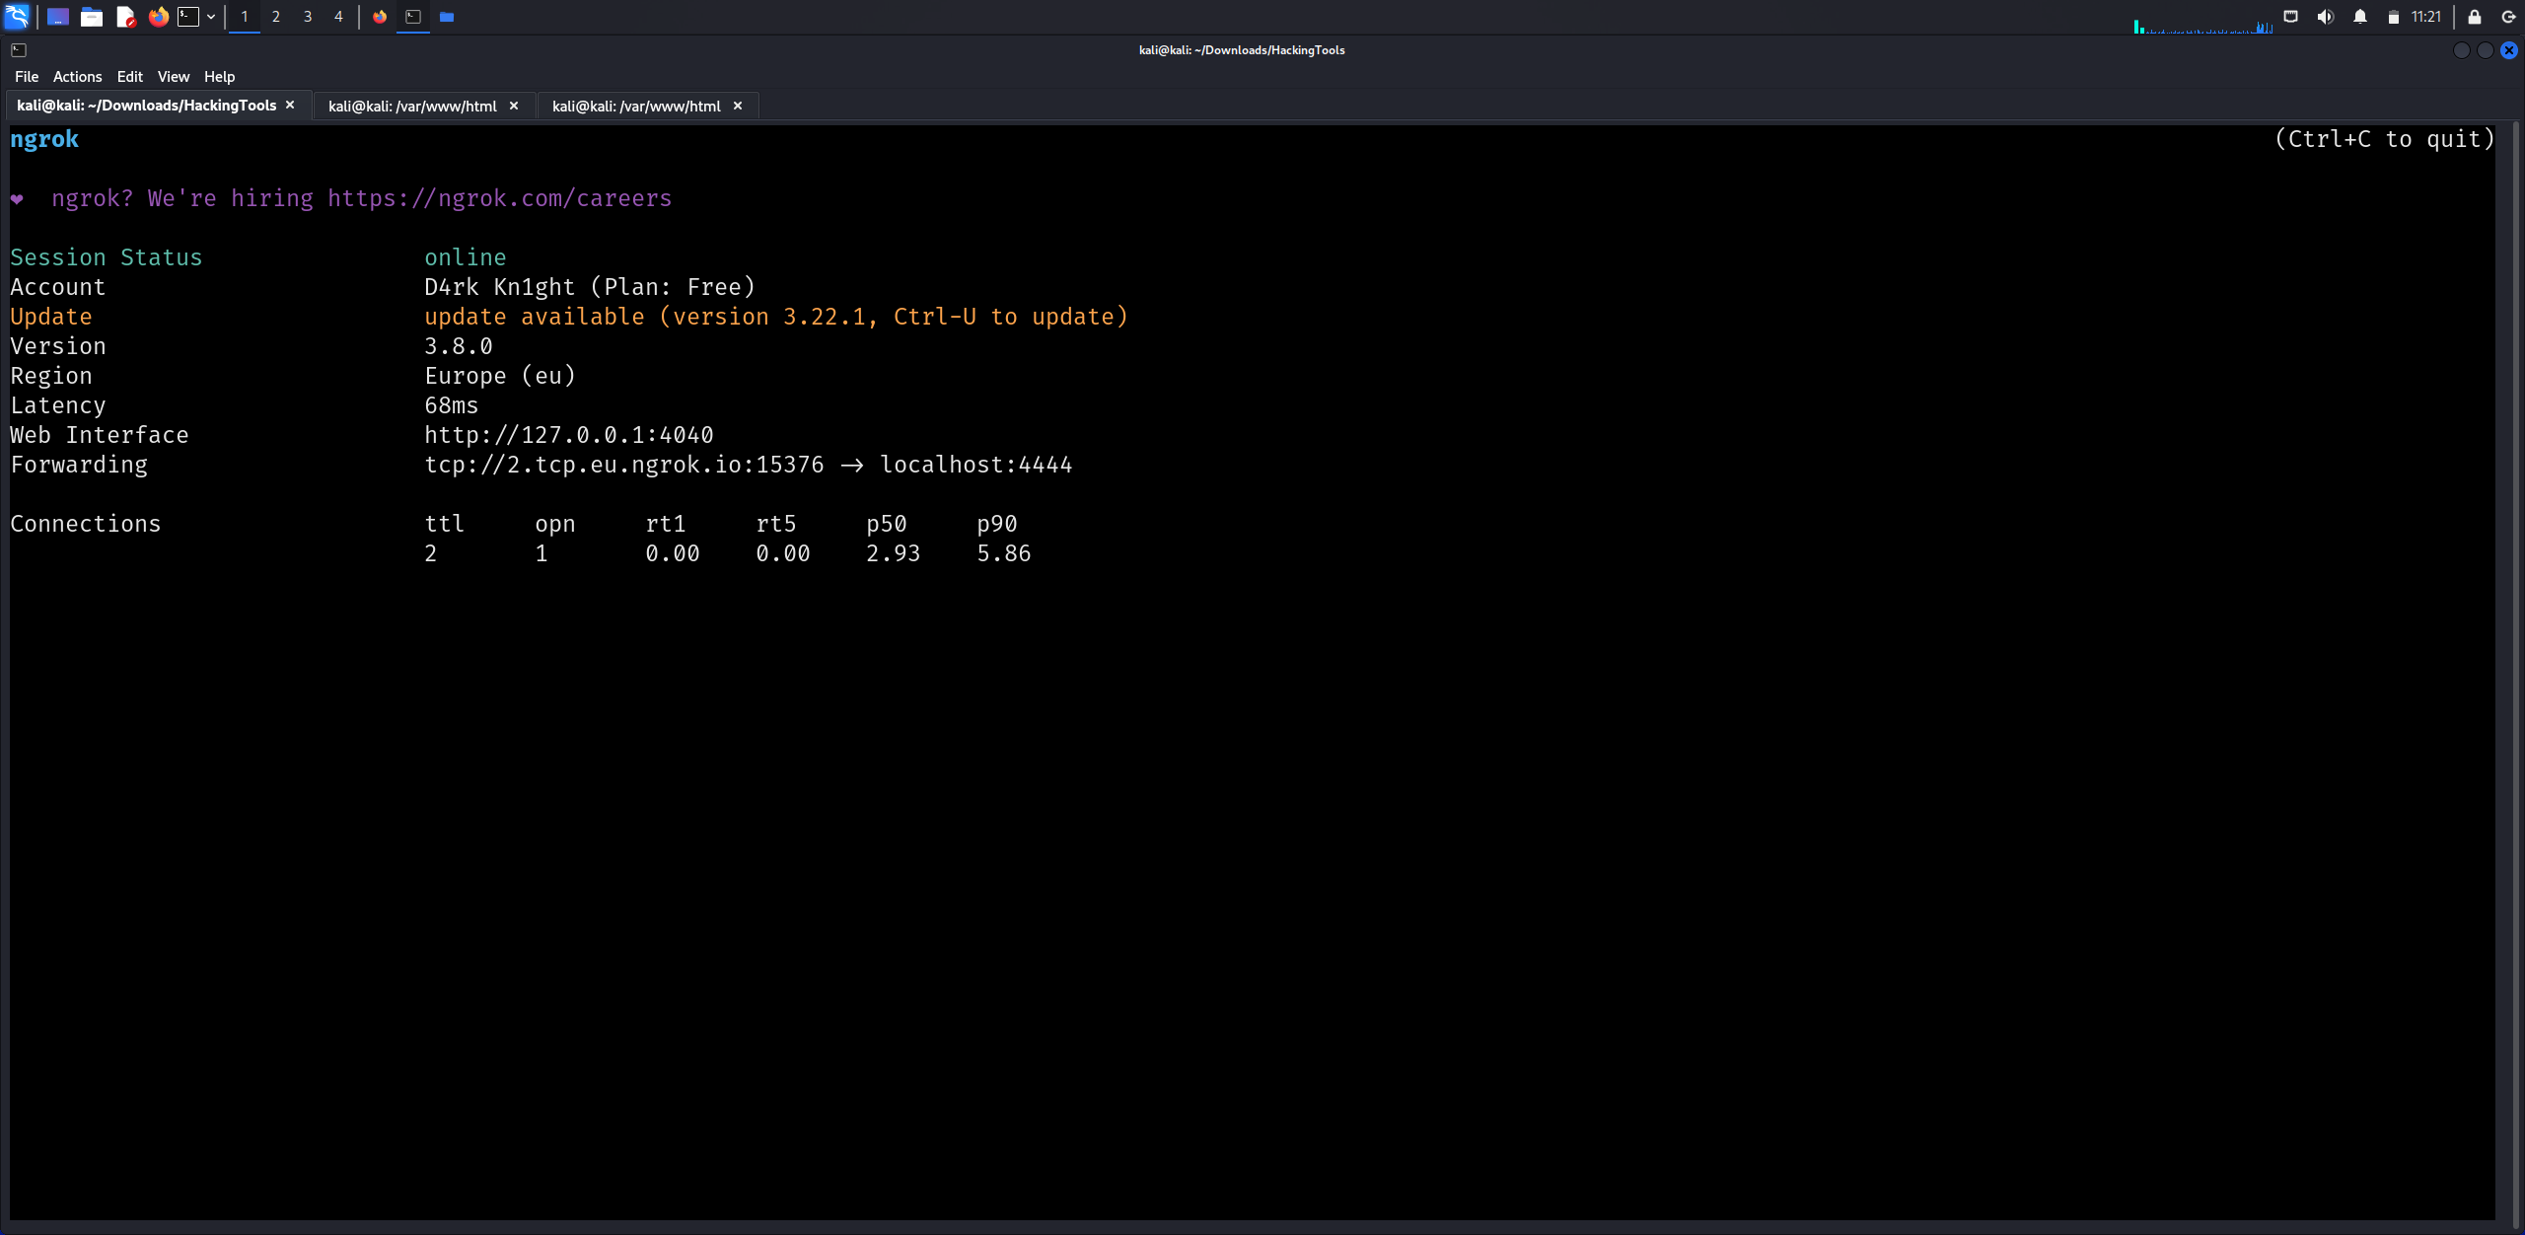Launch the text editor from panel
This screenshot has width=2525, height=1235.
pyautogui.click(x=125, y=17)
